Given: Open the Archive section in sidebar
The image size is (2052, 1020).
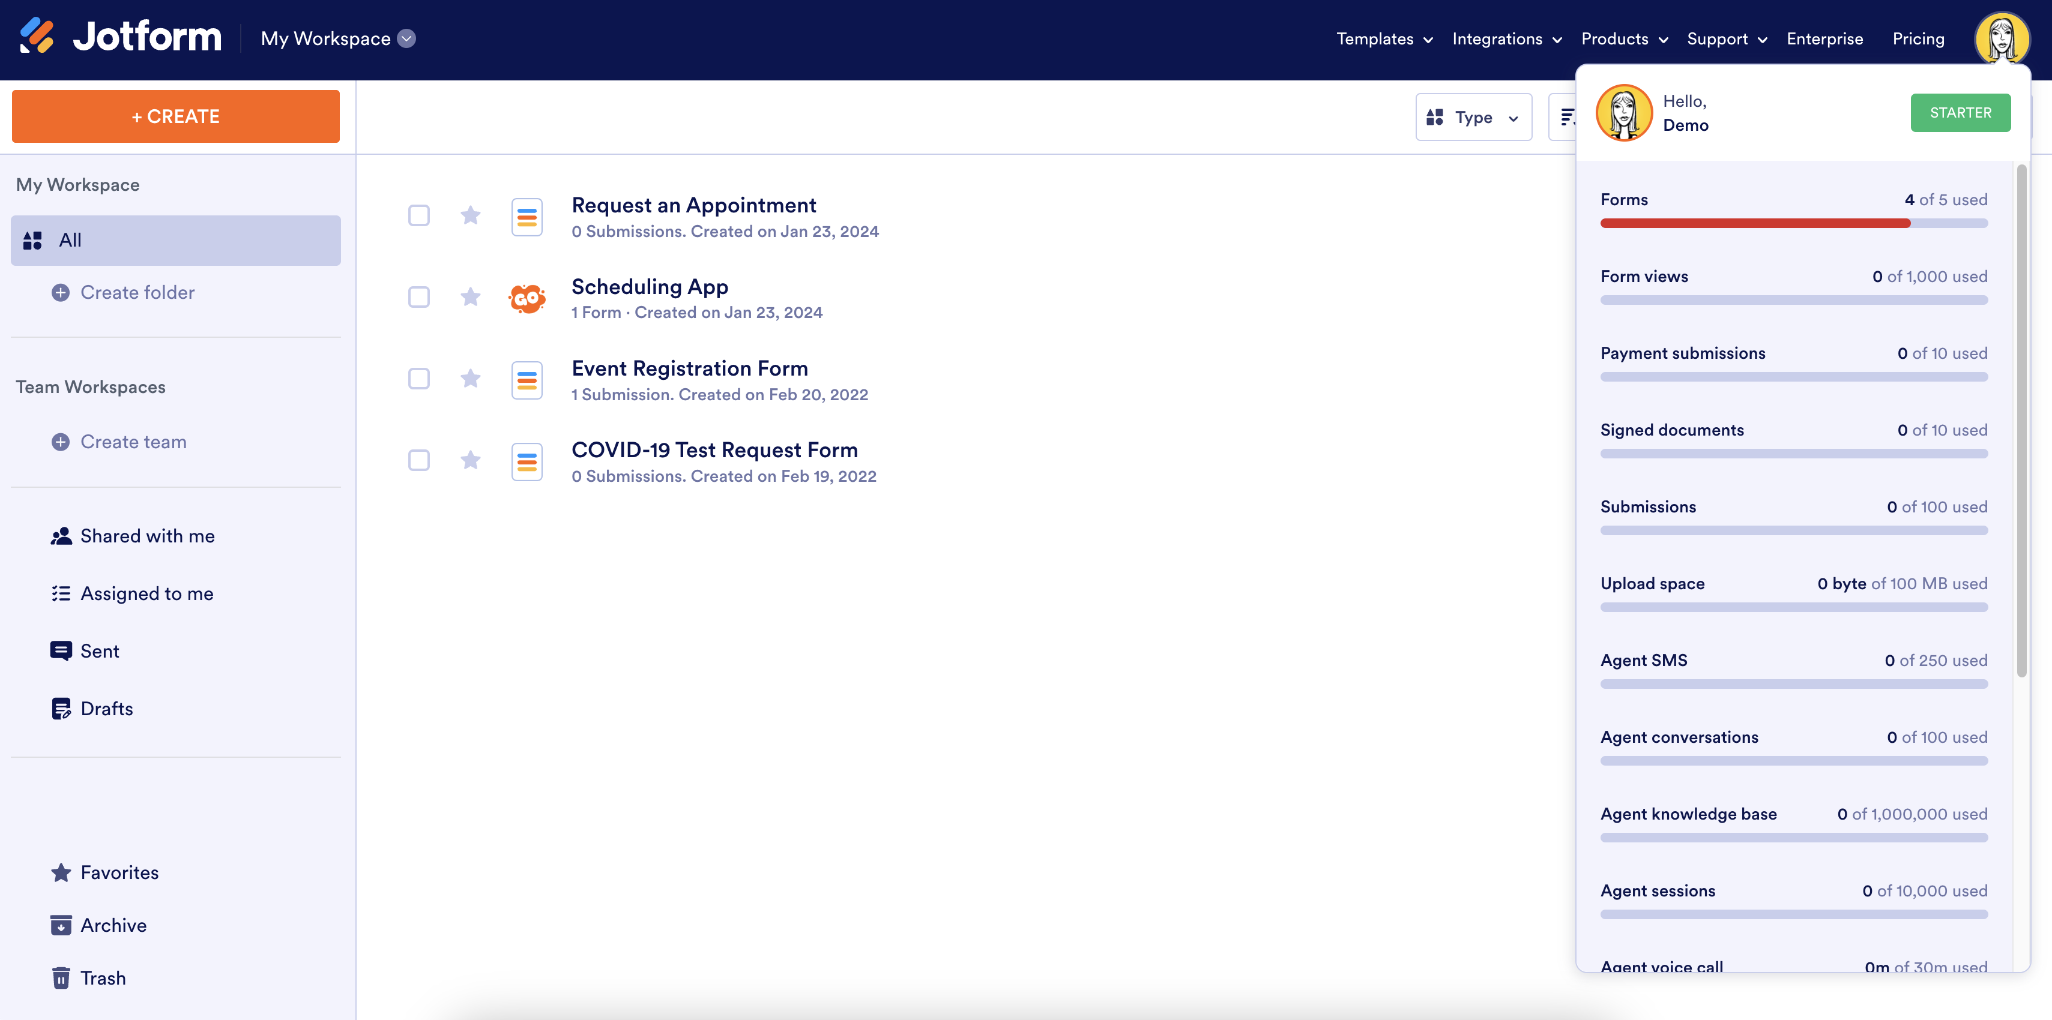Looking at the screenshot, I should (113, 925).
